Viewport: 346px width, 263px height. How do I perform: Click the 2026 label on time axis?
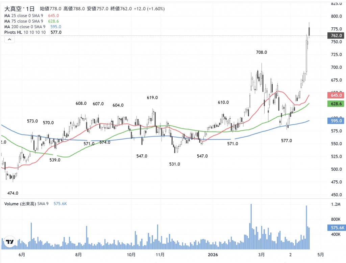(x=213, y=254)
